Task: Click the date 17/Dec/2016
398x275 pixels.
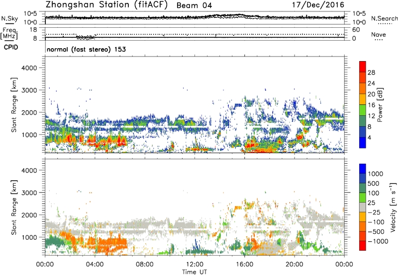Action: [318, 5]
